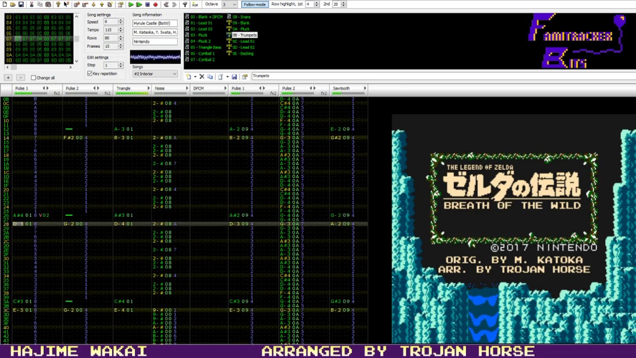Paste from clipboard via toolbar icon
636x358 pixels.
tap(48, 4)
